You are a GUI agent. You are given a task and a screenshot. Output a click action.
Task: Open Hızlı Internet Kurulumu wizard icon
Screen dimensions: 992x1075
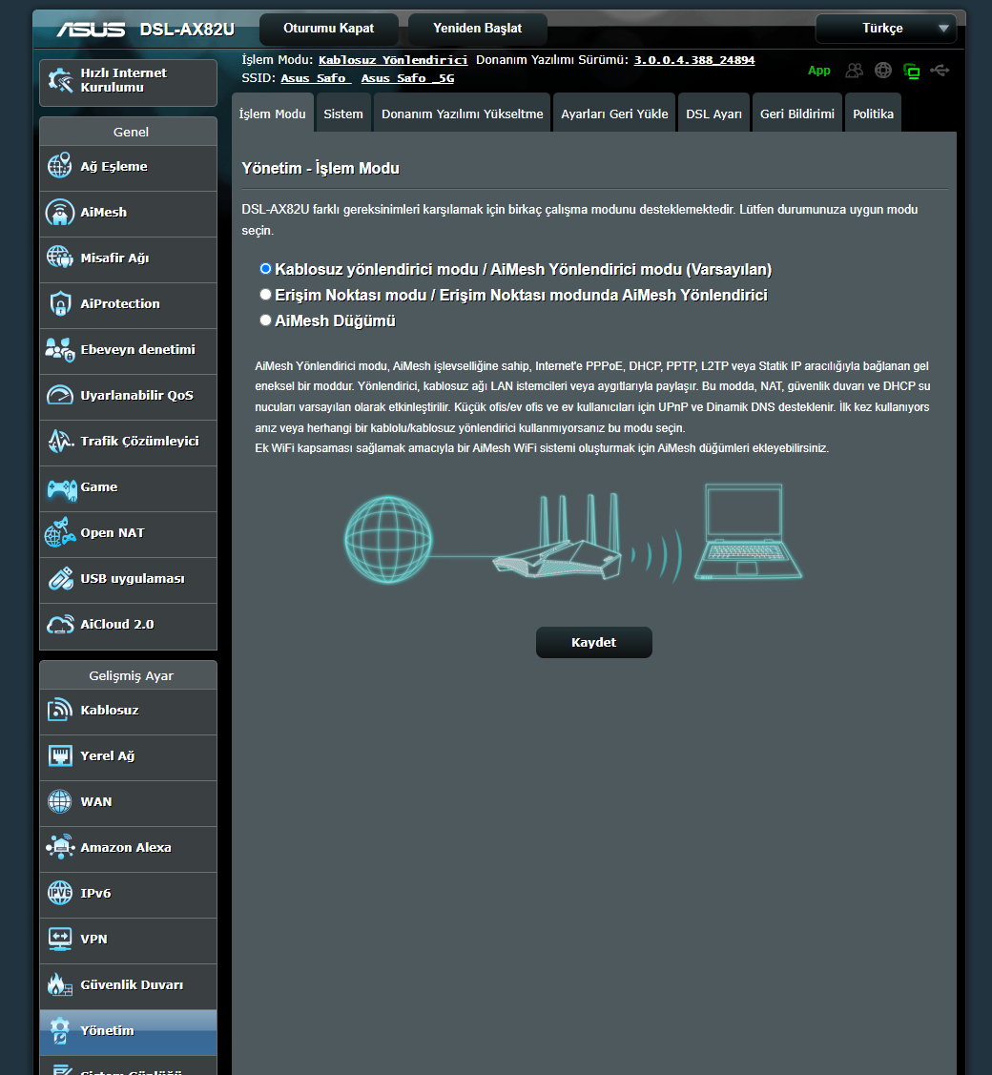click(60, 81)
